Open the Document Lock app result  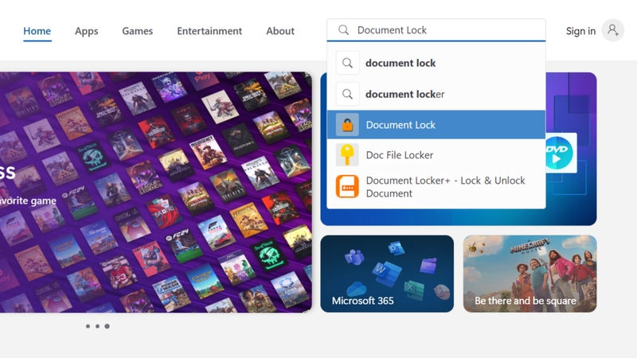point(436,125)
